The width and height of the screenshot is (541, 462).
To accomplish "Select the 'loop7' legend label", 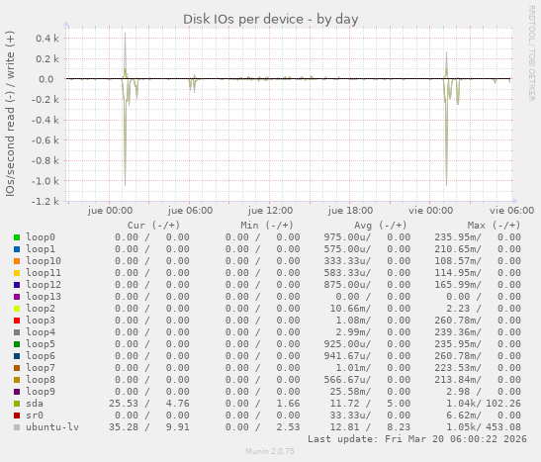I will (41, 367).
